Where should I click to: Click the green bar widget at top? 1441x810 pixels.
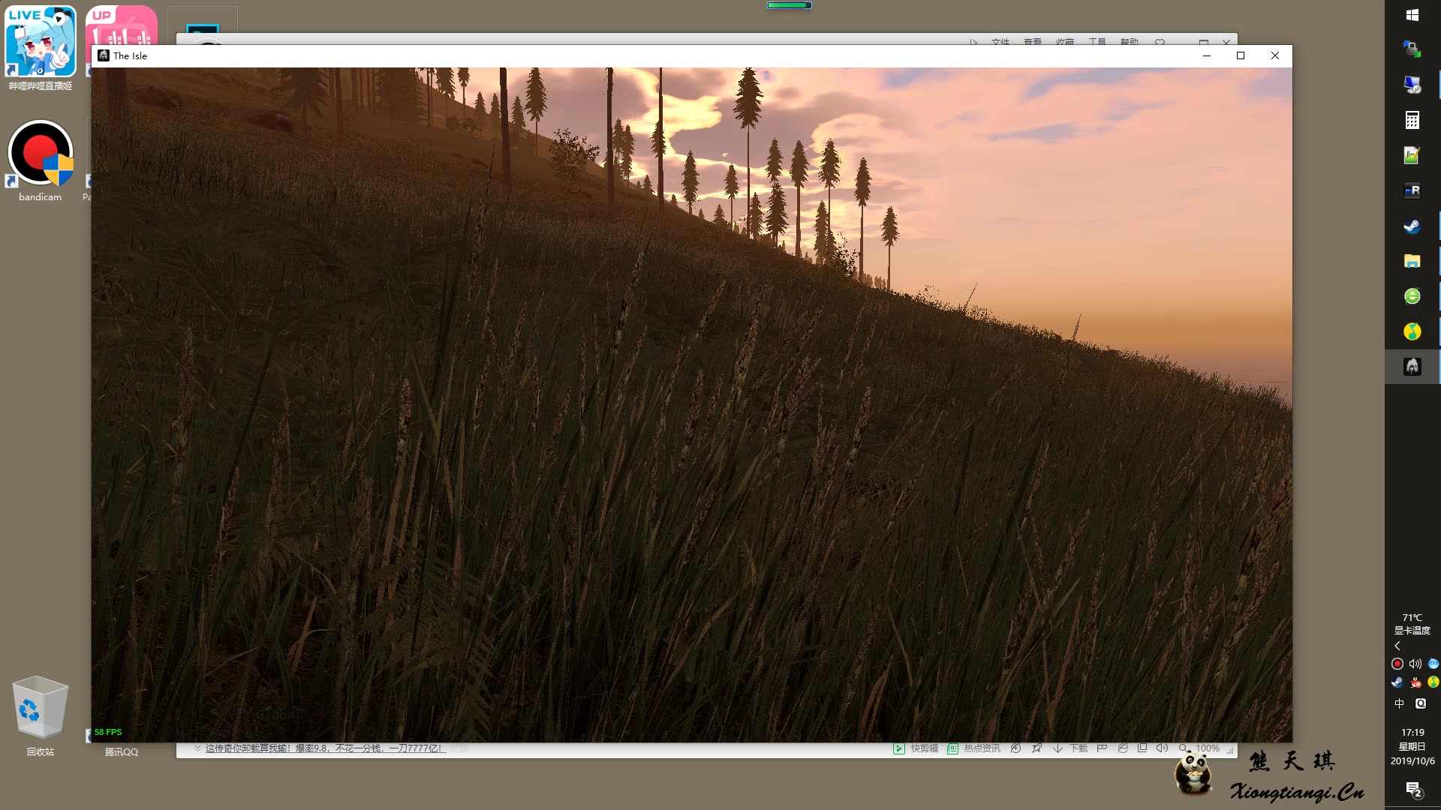(789, 5)
